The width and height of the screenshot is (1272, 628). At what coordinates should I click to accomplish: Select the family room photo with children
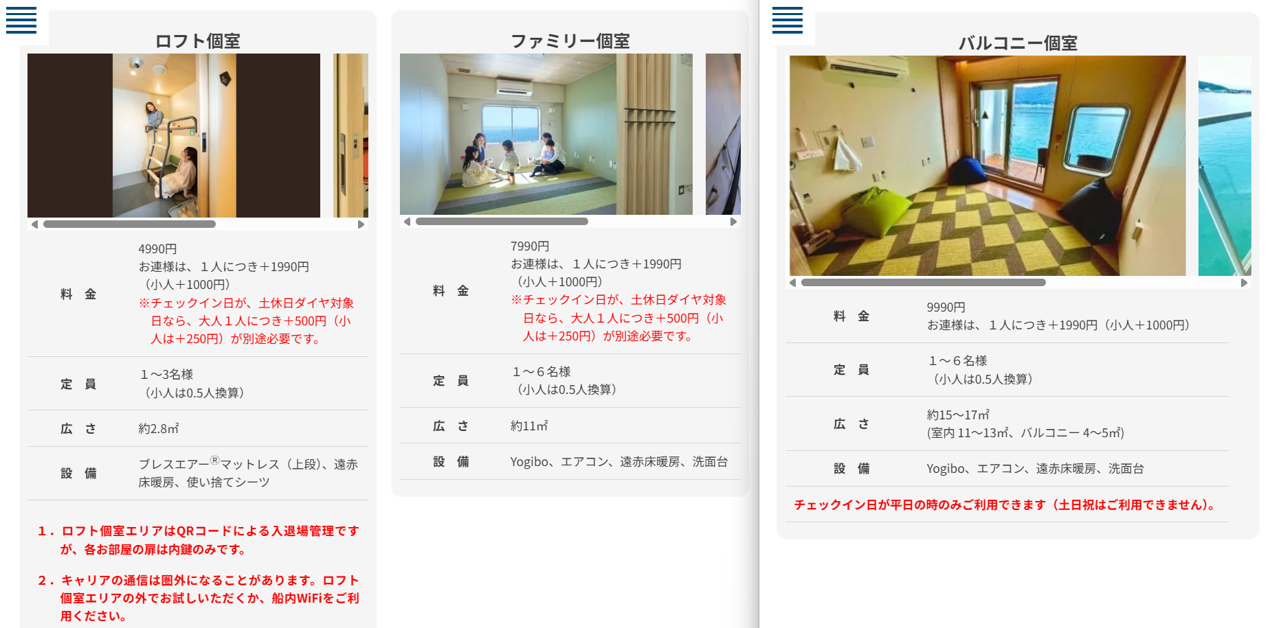tap(546, 134)
